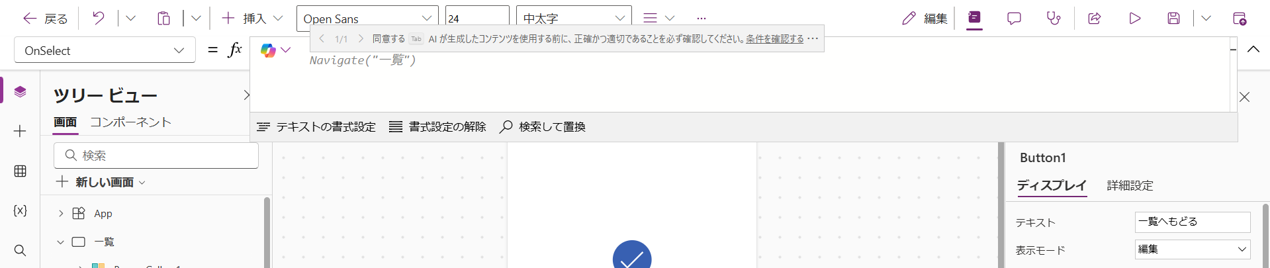1270x268 pixels.
Task: Undo the last action
Action: coord(99,19)
